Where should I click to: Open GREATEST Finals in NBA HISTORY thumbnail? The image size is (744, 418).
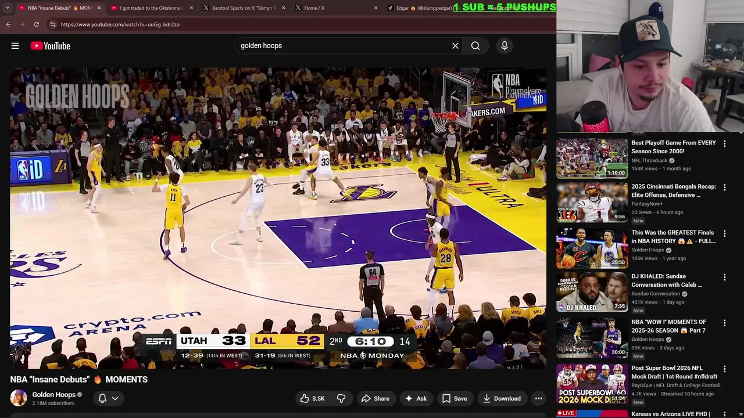(592, 248)
